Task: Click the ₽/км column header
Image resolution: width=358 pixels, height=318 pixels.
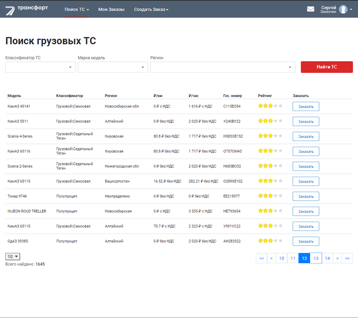Action: point(158,96)
